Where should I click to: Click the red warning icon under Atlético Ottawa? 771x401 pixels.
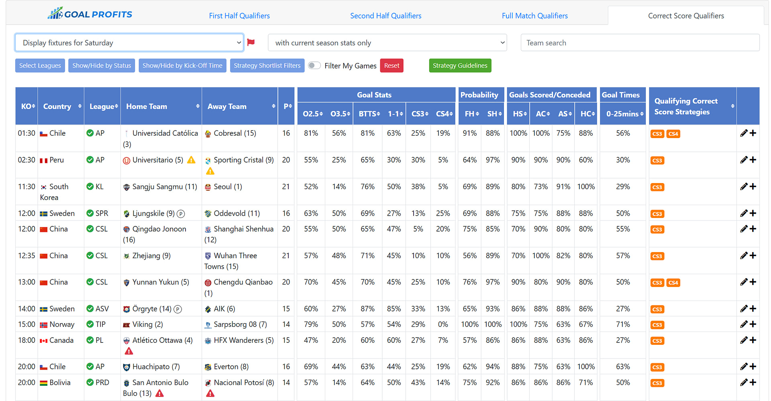pos(129,351)
